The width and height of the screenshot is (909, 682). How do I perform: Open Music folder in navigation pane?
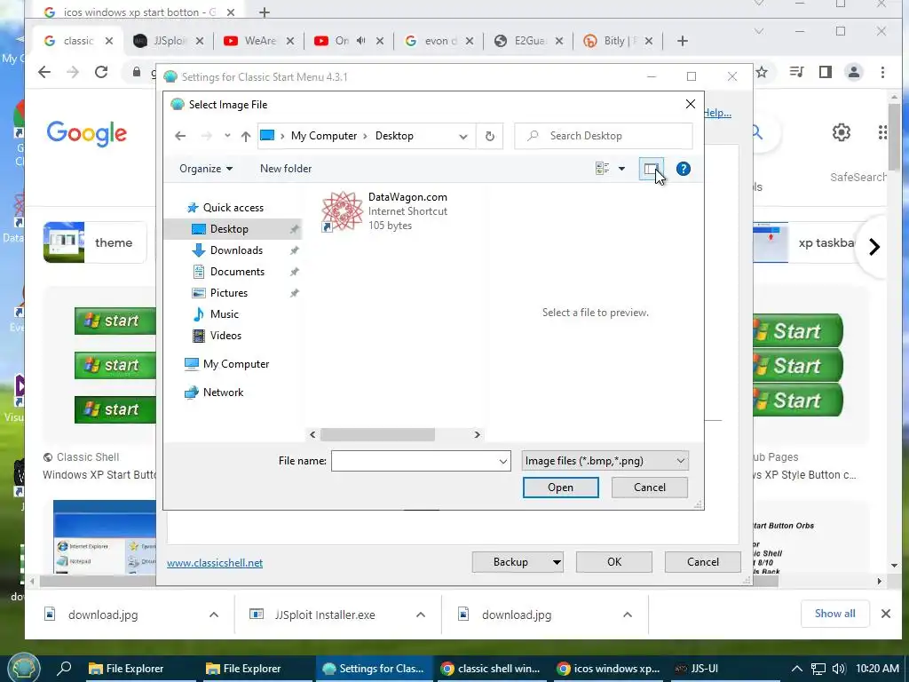click(x=224, y=314)
